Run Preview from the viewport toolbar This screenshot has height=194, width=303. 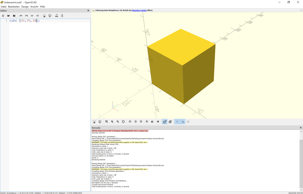94,122
